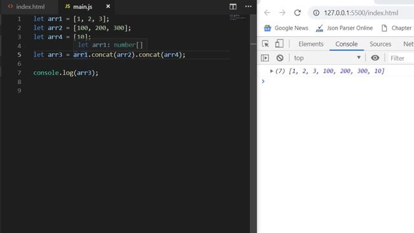Open the top JavaScript context dropdown
Viewport: 414px width, 233px height.
tap(327, 58)
